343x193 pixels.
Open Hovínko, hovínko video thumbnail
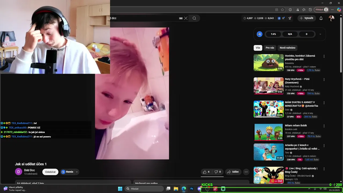(269, 62)
